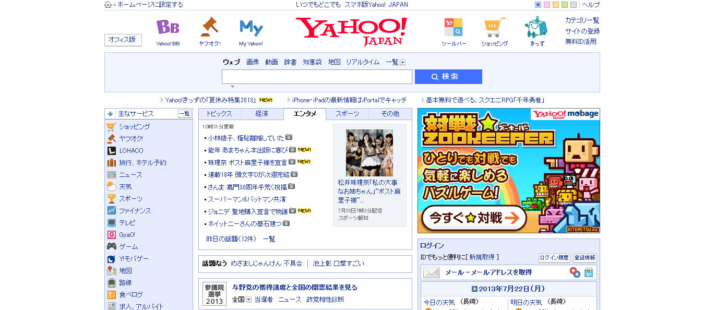
Task: Select 知恵袋 search category
Action: tap(312, 62)
